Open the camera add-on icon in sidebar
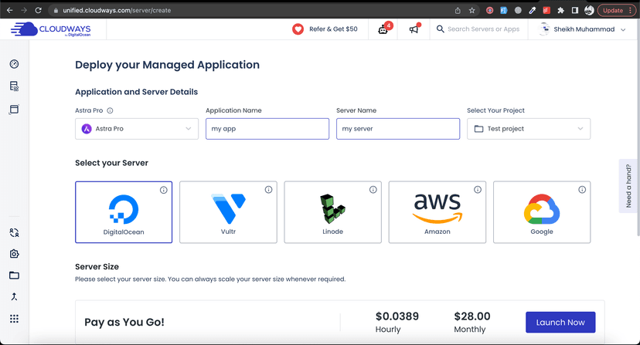This screenshot has width=640, height=345. pos(14,254)
